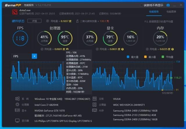
Task: Click the green average value legend swatch
Action: pos(163,57)
